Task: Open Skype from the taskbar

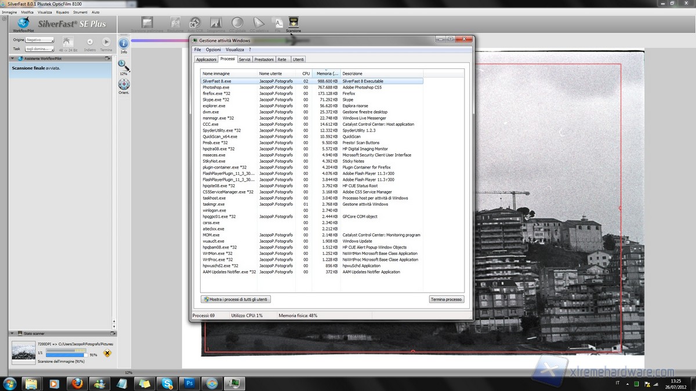Action: [x=167, y=383]
